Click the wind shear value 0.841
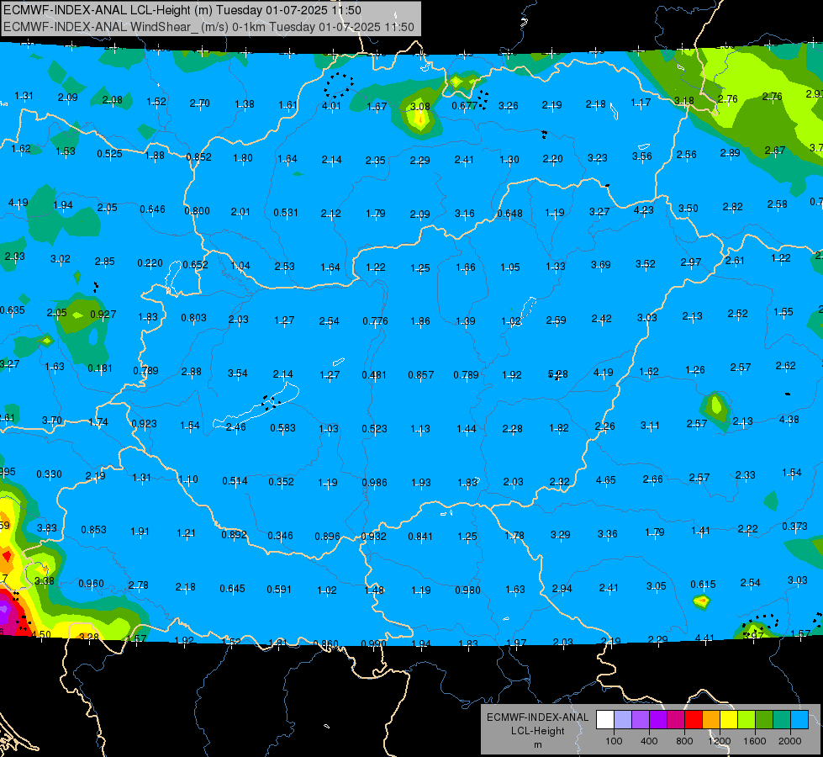The image size is (823, 757). coord(420,537)
